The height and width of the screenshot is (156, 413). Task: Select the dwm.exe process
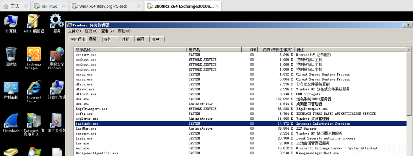pos(241,104)
